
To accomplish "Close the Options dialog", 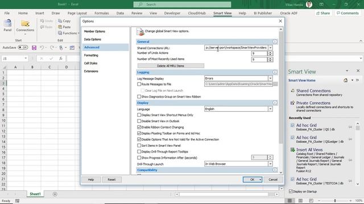I will click(280, 21).
